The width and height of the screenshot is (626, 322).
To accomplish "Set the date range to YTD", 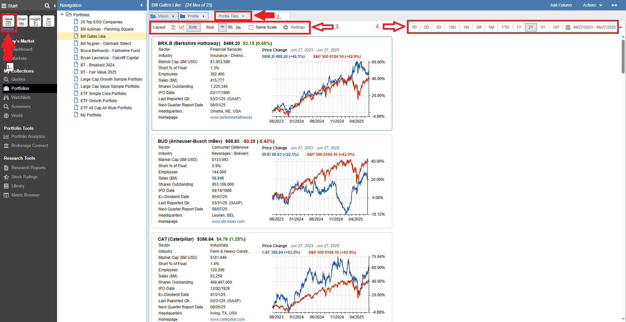I will click(x=505, y=27).
